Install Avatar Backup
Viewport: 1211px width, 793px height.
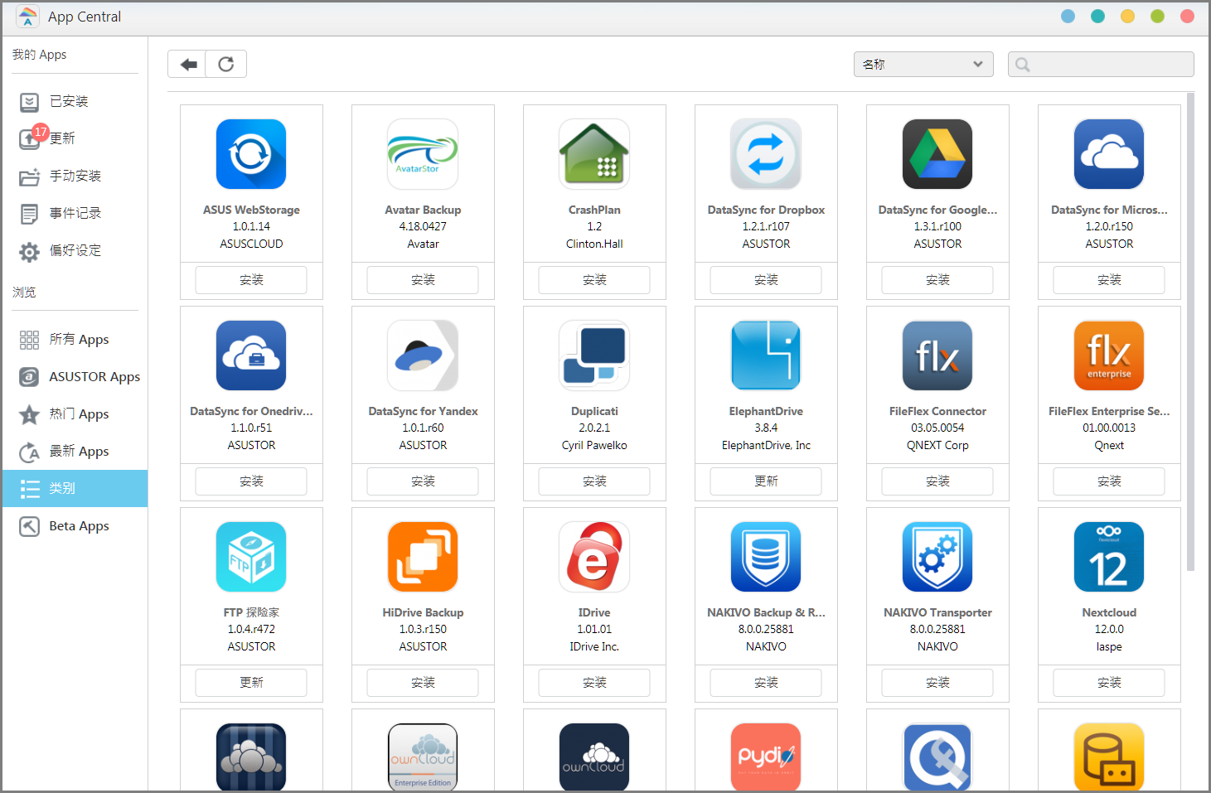[423, 280]
